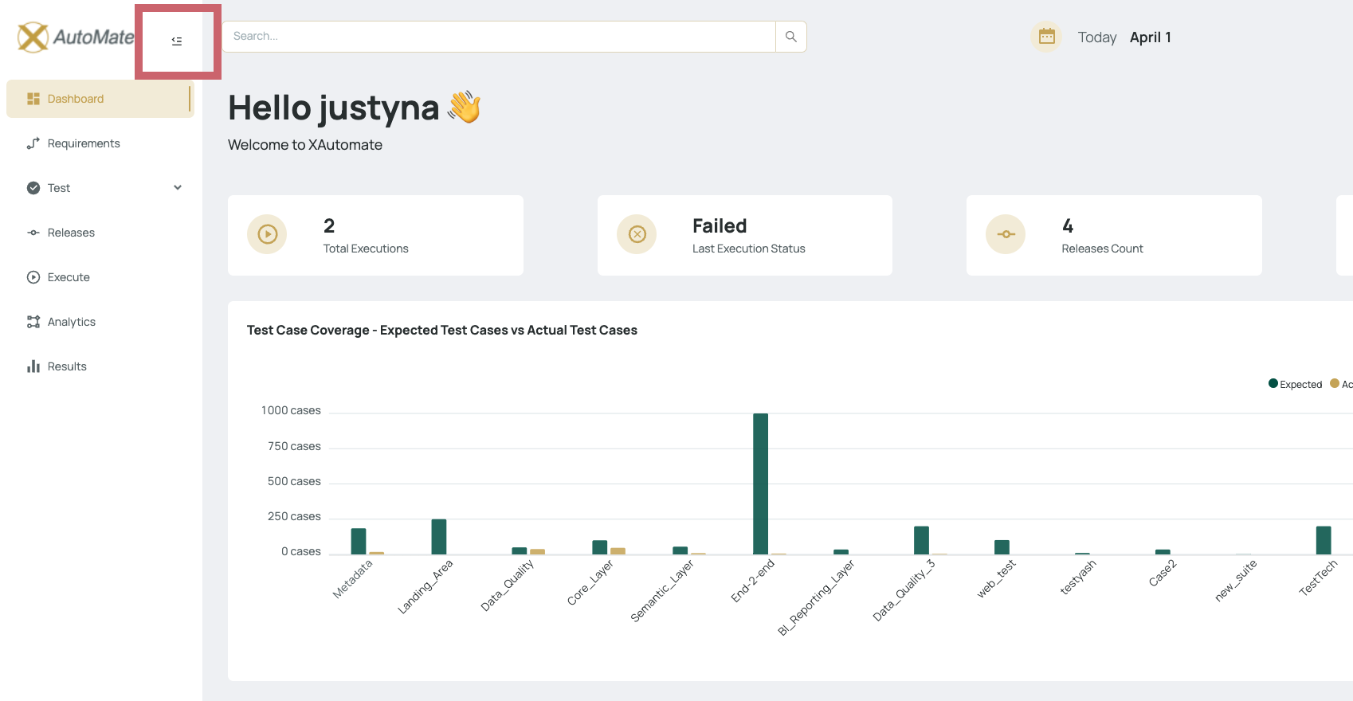Click the web_test expected bar

click(x=1002, y=547)
